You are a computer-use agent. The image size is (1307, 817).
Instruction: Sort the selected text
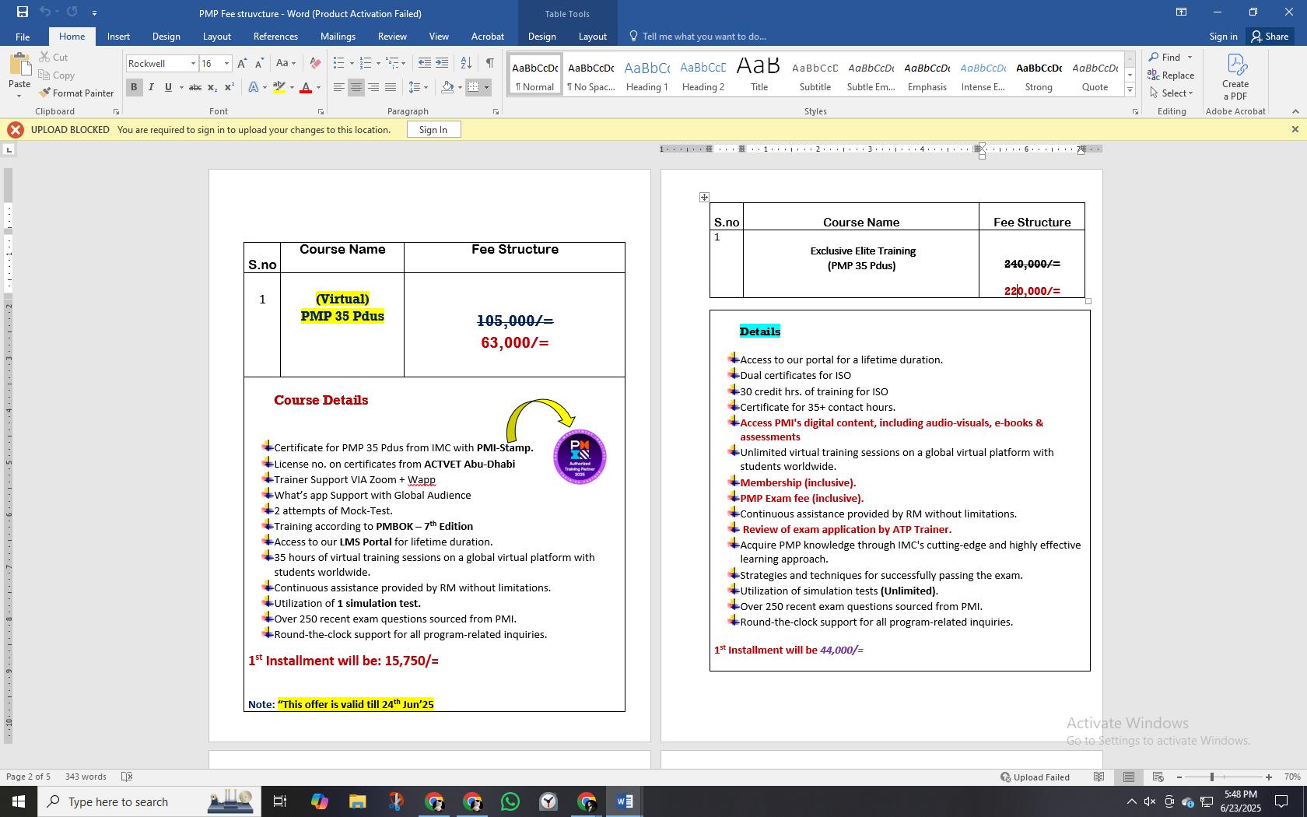coord(466,63)
